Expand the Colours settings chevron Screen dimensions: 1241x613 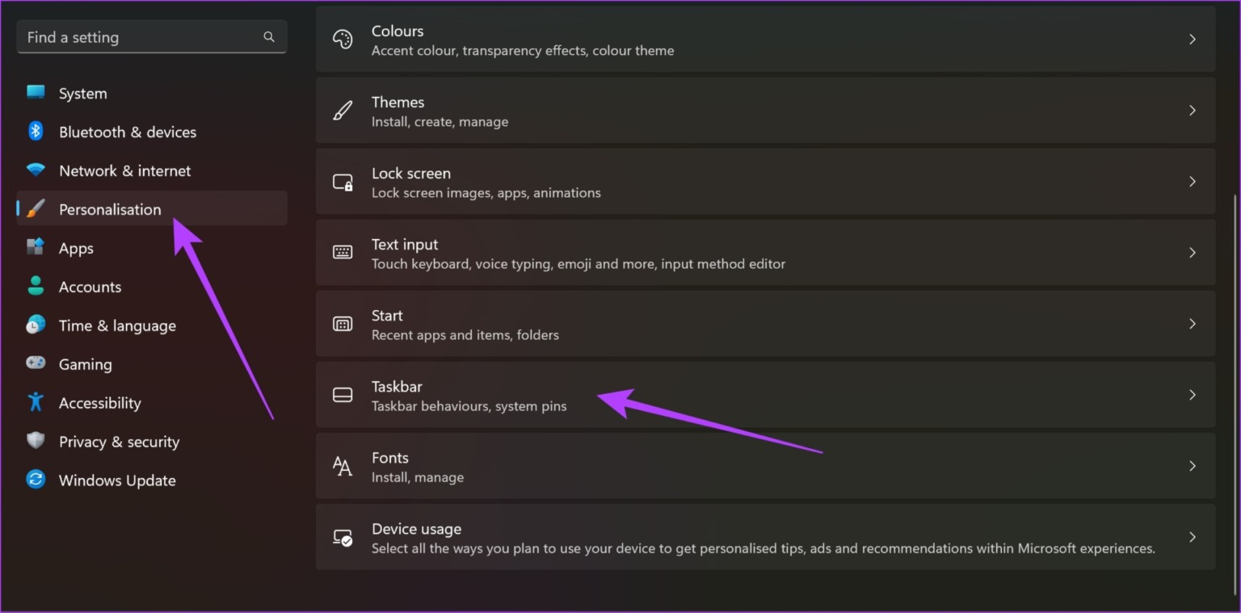pos(1193,39)
